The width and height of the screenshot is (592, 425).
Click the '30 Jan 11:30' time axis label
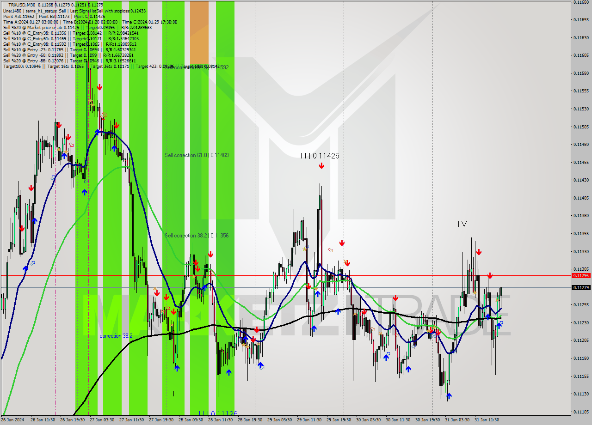(398, 420)
